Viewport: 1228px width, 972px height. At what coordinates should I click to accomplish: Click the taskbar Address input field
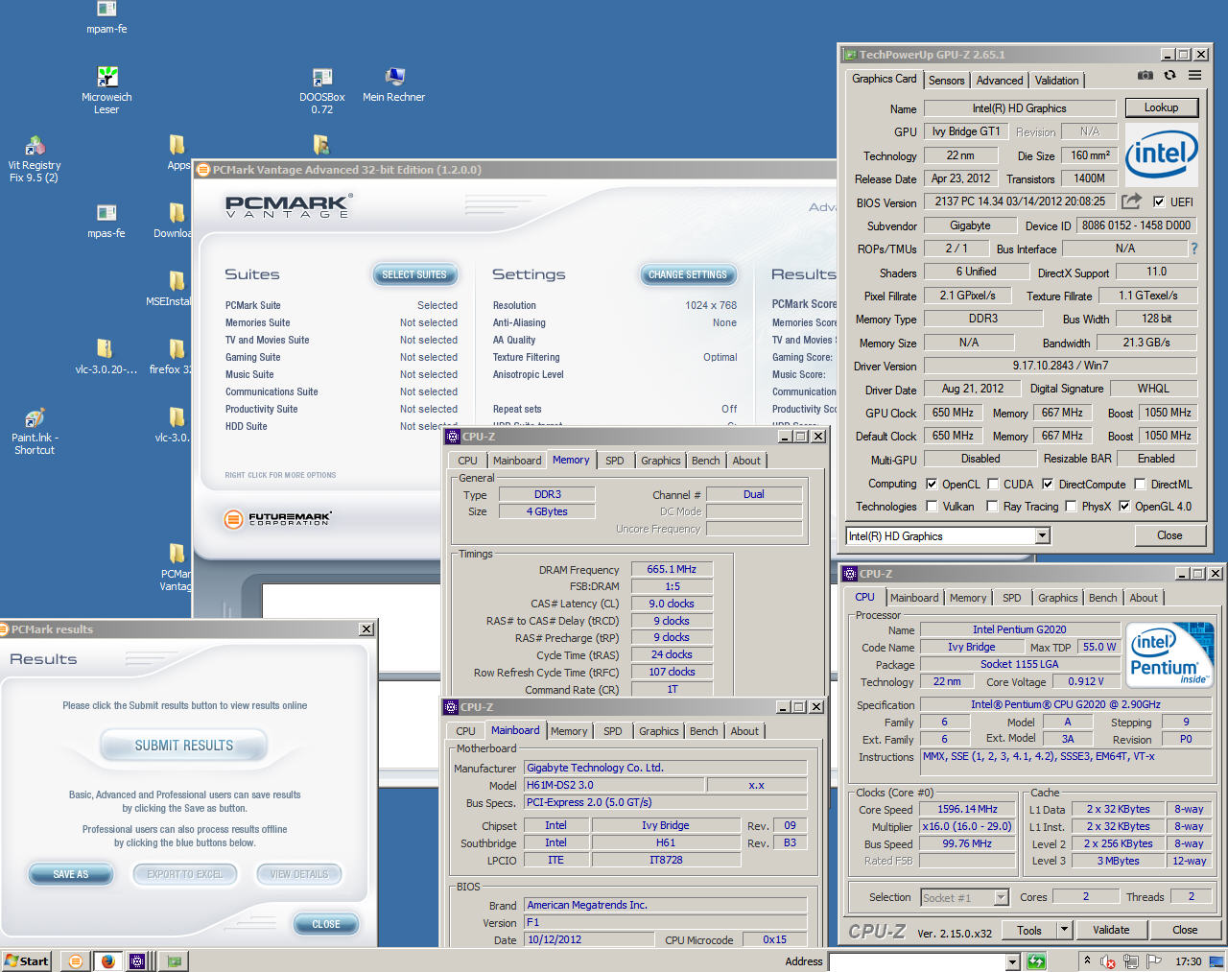tap(917, 961)
